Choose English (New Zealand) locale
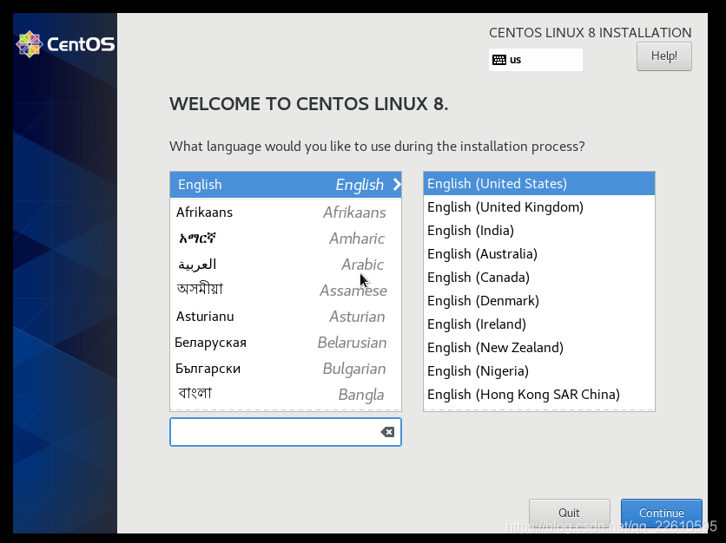 click(539, 347)
